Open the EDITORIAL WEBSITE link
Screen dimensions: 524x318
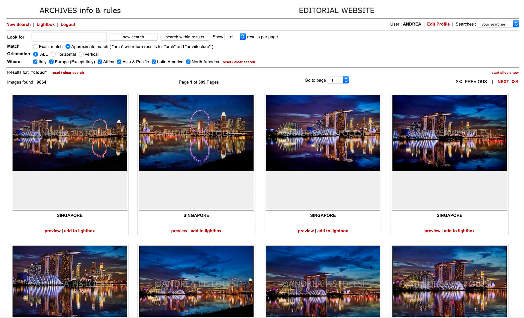click(x=337, y=10)
